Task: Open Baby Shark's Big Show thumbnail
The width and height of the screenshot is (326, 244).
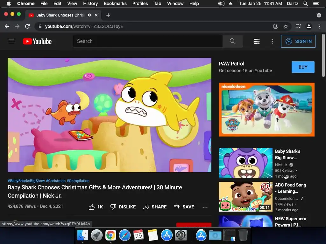Action: (245, 163)
